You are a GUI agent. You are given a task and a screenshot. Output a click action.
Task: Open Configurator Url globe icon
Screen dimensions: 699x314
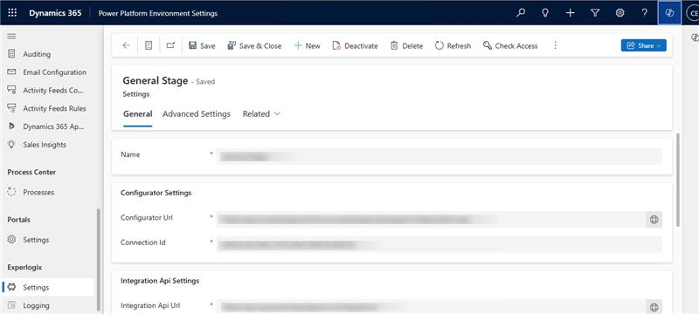click(654, 219)
